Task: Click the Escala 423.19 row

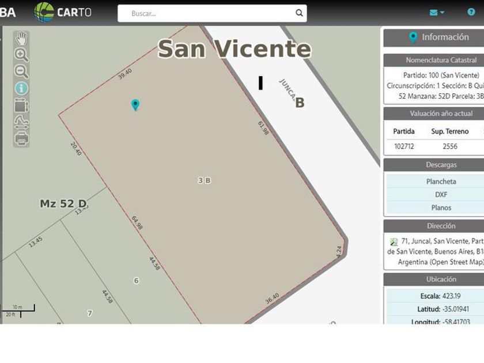Action: pyautogui.click(x=435, y=296)
